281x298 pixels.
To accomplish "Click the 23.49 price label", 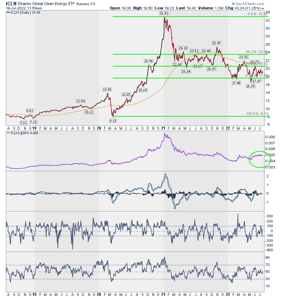I will coord(206,51).
